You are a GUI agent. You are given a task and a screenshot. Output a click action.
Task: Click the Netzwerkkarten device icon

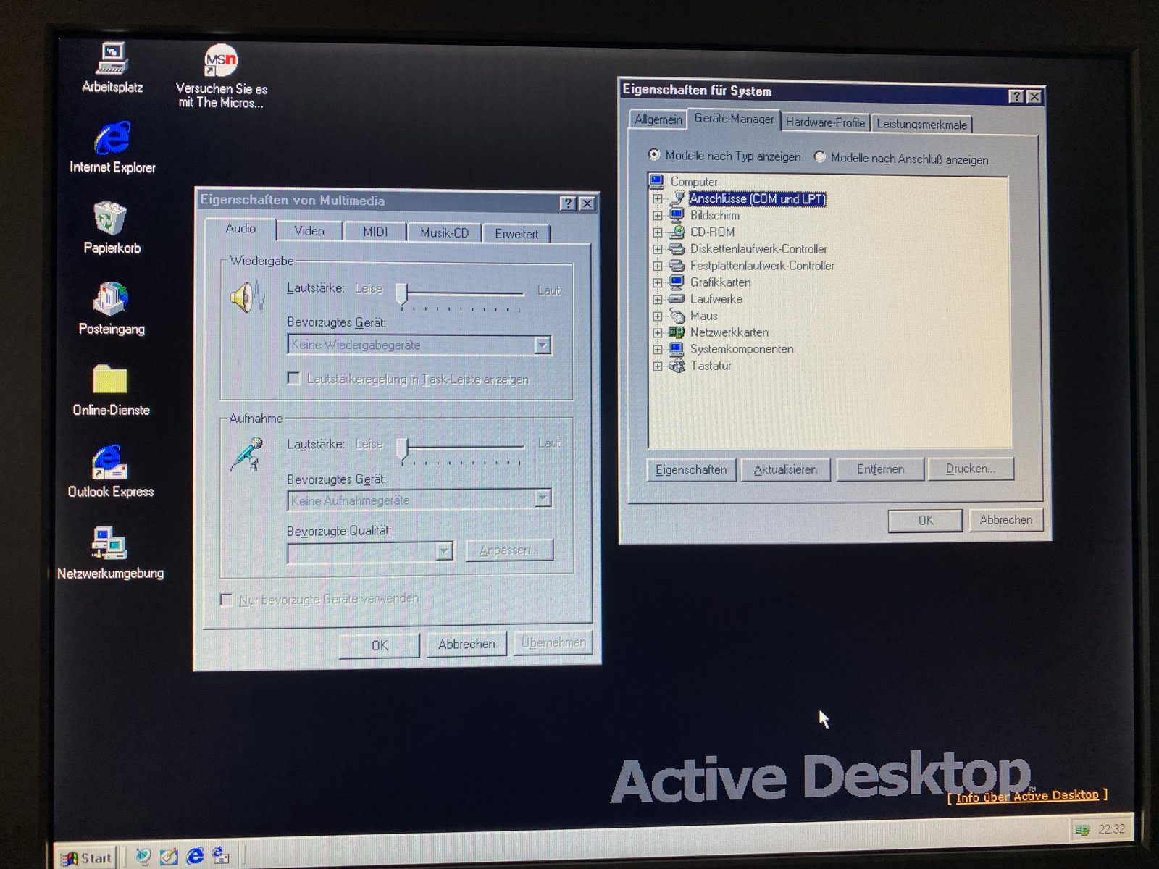677,332
